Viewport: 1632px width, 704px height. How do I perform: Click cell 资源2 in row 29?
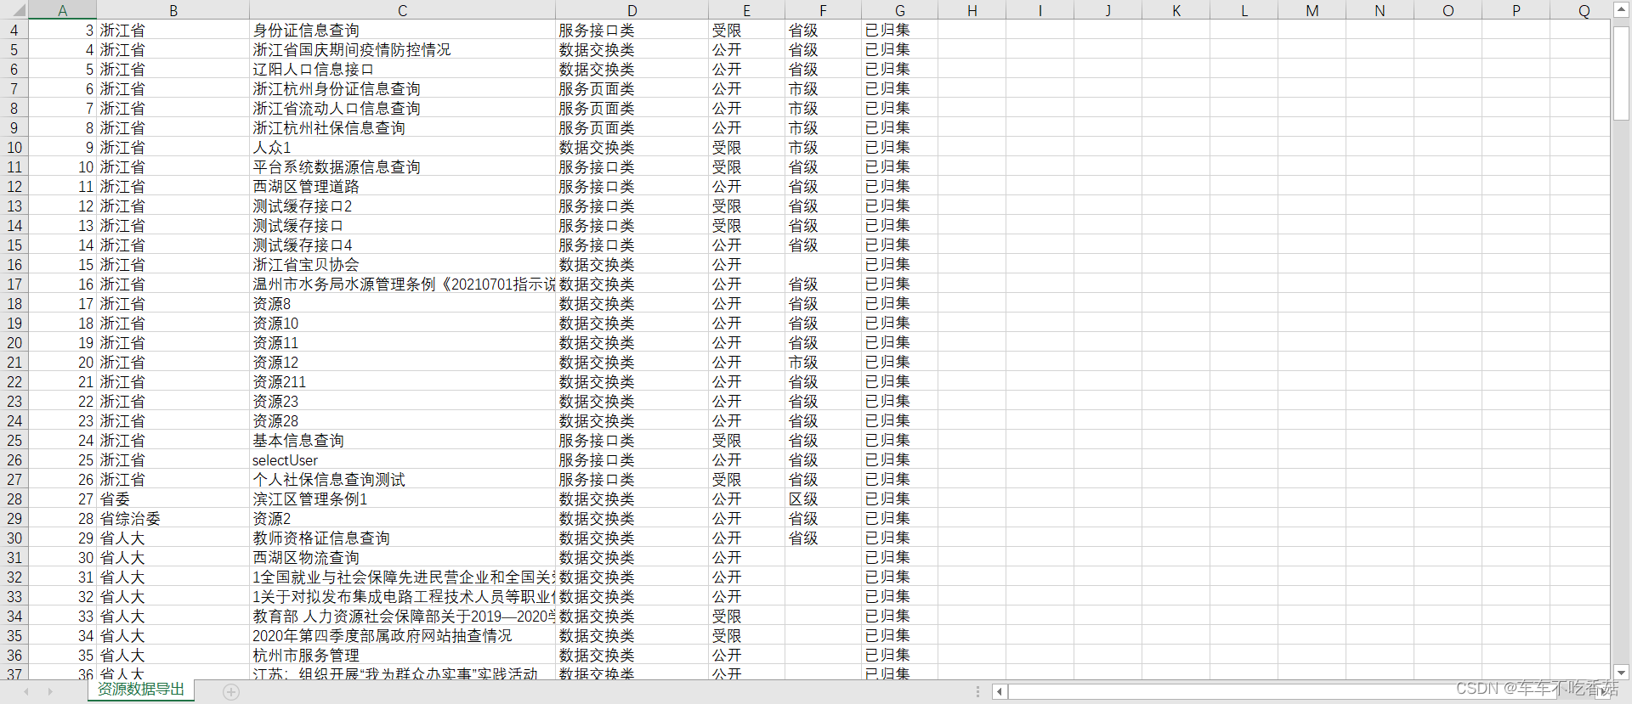click(403, 518)
